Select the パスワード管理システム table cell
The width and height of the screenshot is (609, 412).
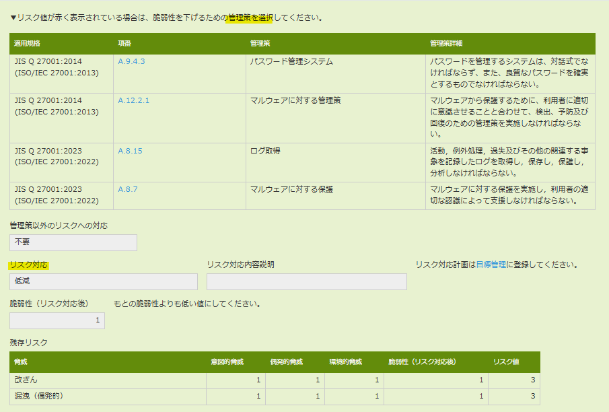tap(291, 61)
